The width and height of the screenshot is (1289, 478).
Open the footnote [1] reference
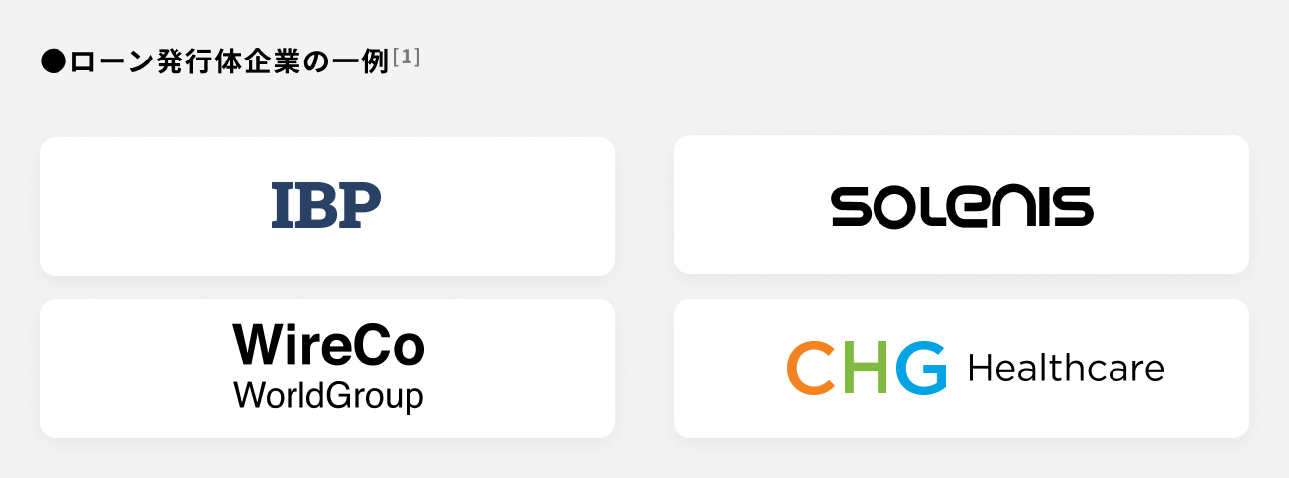[x=407, y=58]
